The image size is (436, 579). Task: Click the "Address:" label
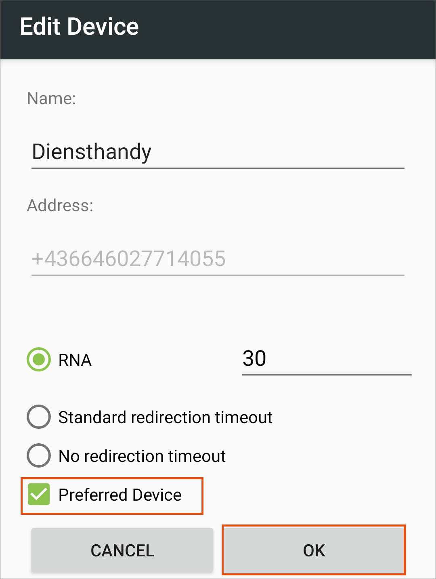coord(60,206)
